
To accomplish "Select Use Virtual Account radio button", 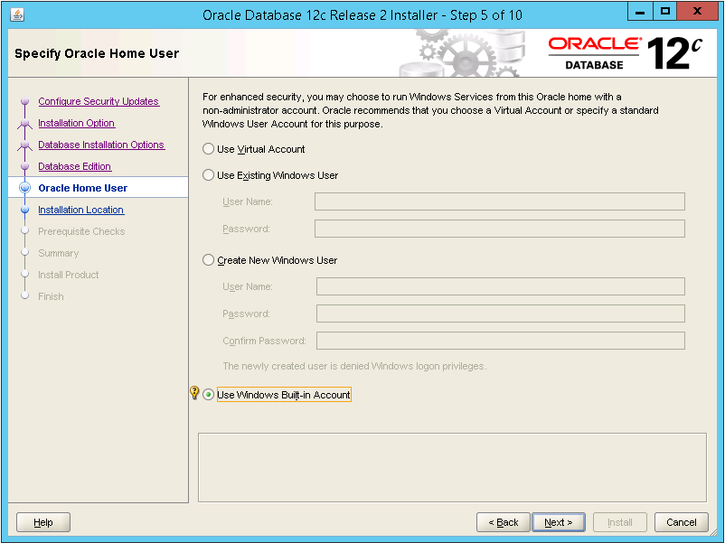I will point(209,149).
